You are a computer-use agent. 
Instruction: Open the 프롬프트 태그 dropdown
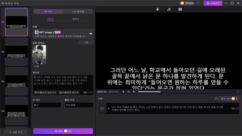click(x=69, y=92)
